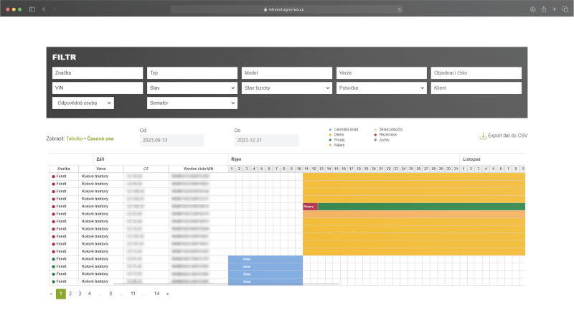Go to page 2 in pagination
Image resolution: width=574 pixels, height=323 pixels.
[70, 294]
